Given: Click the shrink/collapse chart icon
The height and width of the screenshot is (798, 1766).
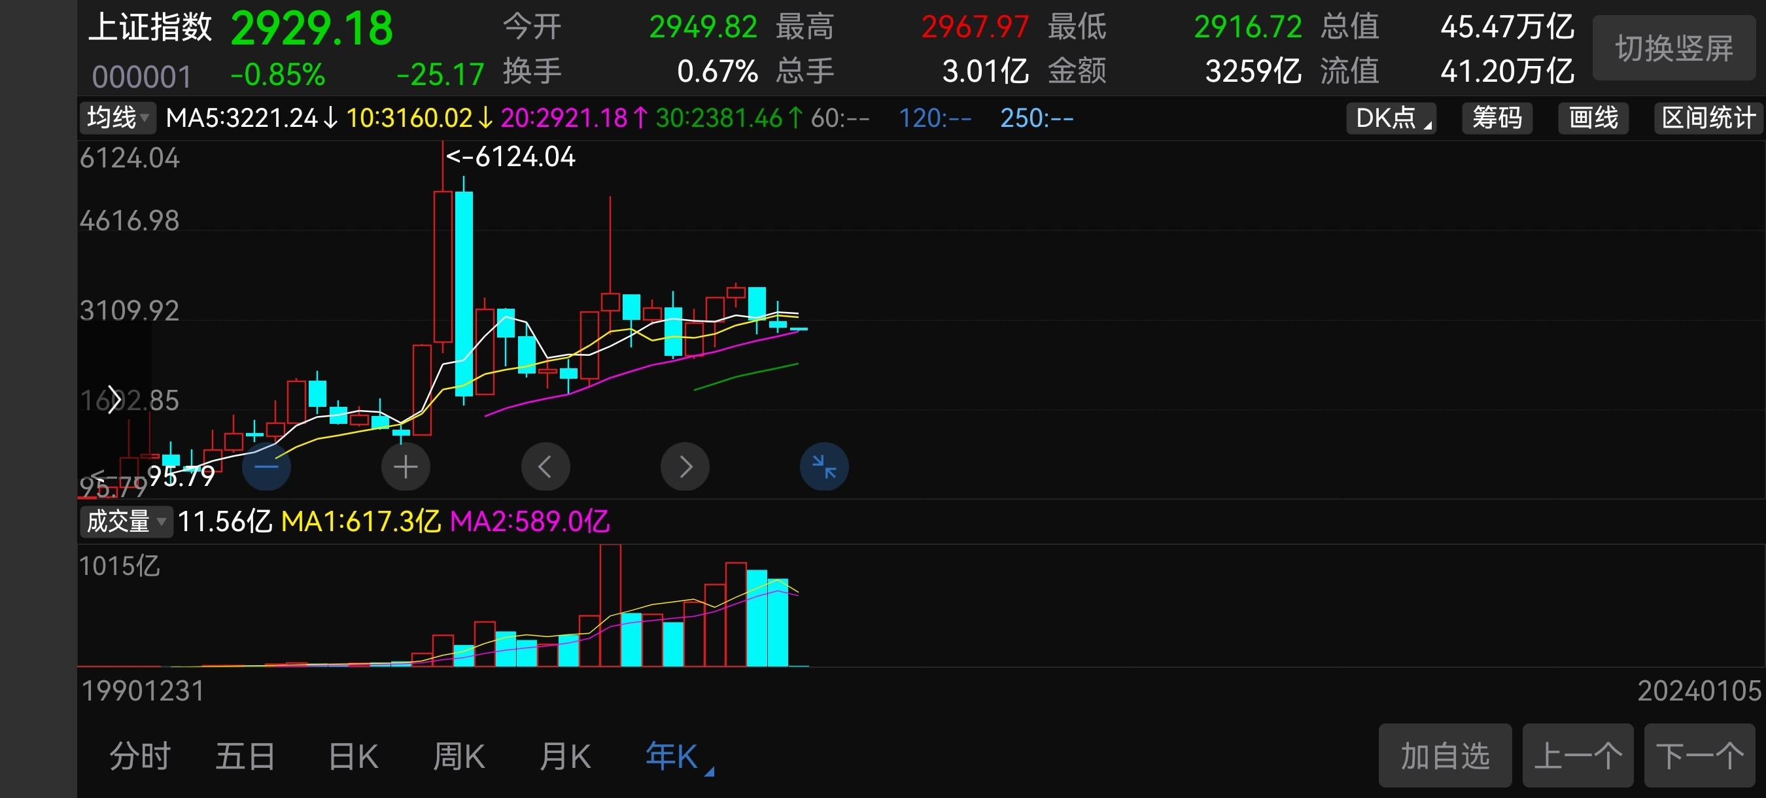Looking at the screenshot, I should pyautogui.click(x=824, y=466).
